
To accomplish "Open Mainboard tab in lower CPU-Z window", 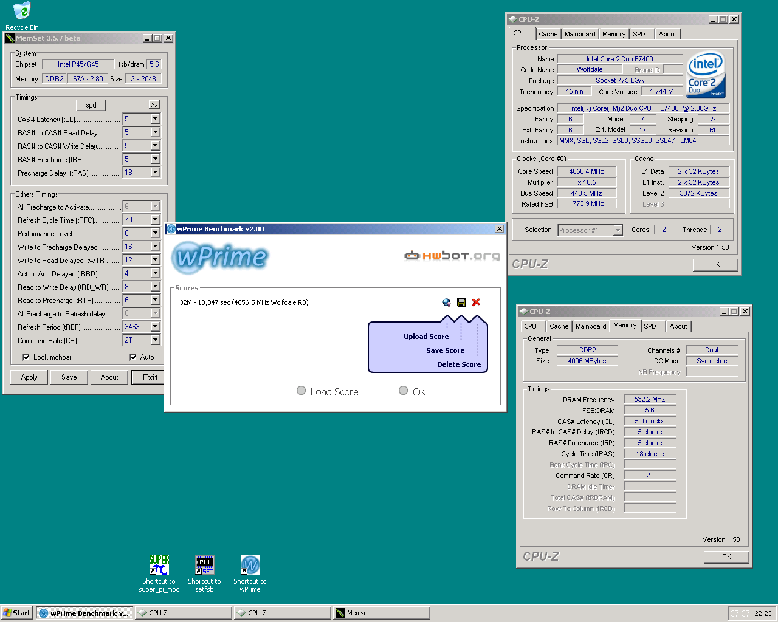I will (591, 327).
